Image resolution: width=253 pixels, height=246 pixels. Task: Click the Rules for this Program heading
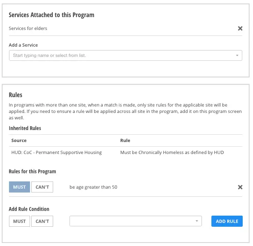tap(32, 172)
